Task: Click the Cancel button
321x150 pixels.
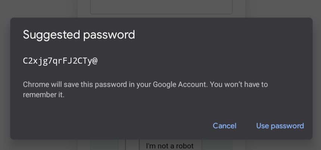Action: tap(224, 126)
